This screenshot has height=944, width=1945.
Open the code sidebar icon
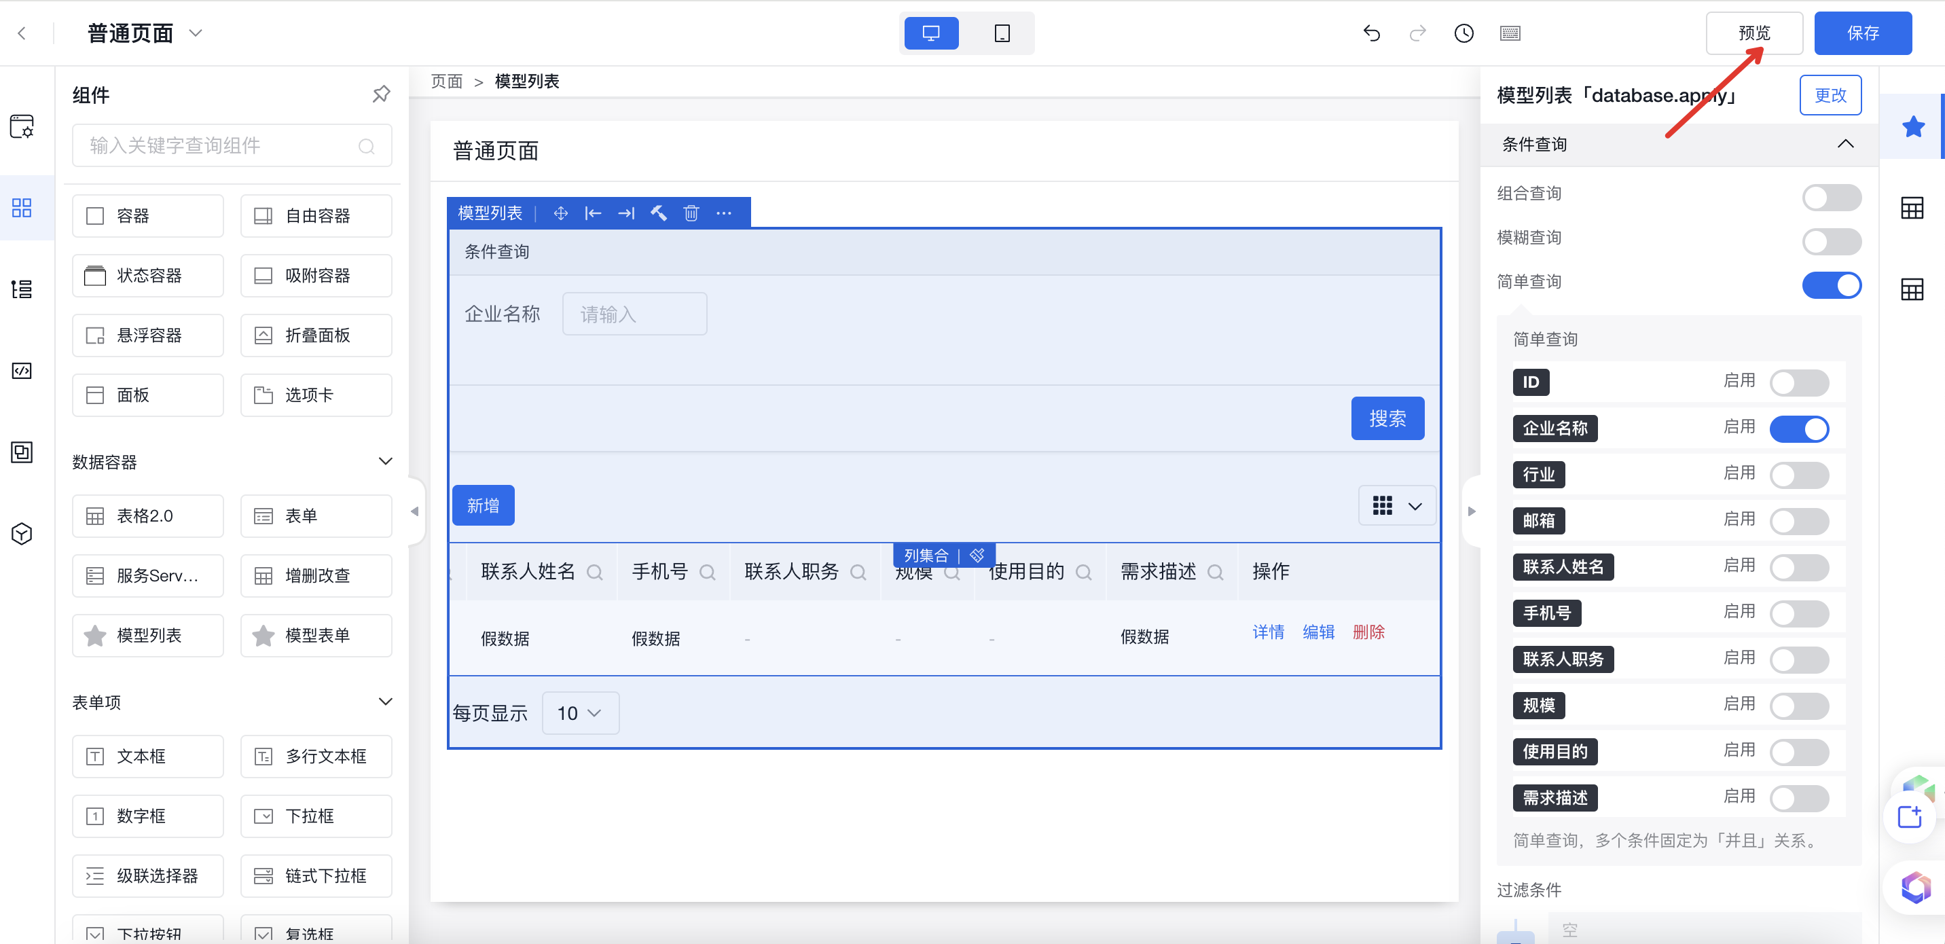pyautogui.click(x=22, y=371)
